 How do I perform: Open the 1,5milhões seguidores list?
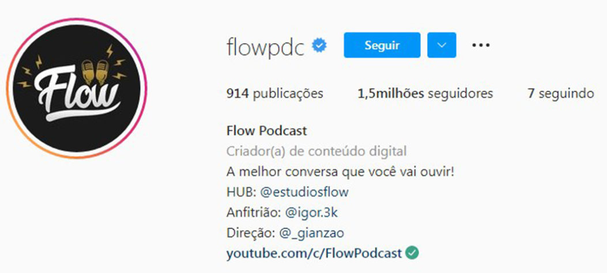click(x=425, y=93)
